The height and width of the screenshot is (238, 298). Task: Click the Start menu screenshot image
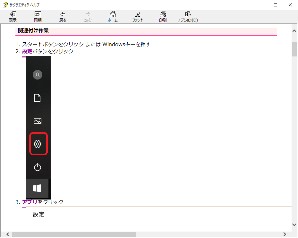(x=38, y=127)
